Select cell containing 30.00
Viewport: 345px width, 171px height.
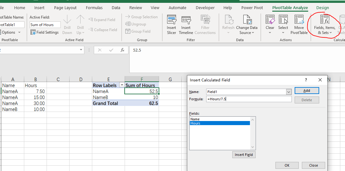pos(36,103)
